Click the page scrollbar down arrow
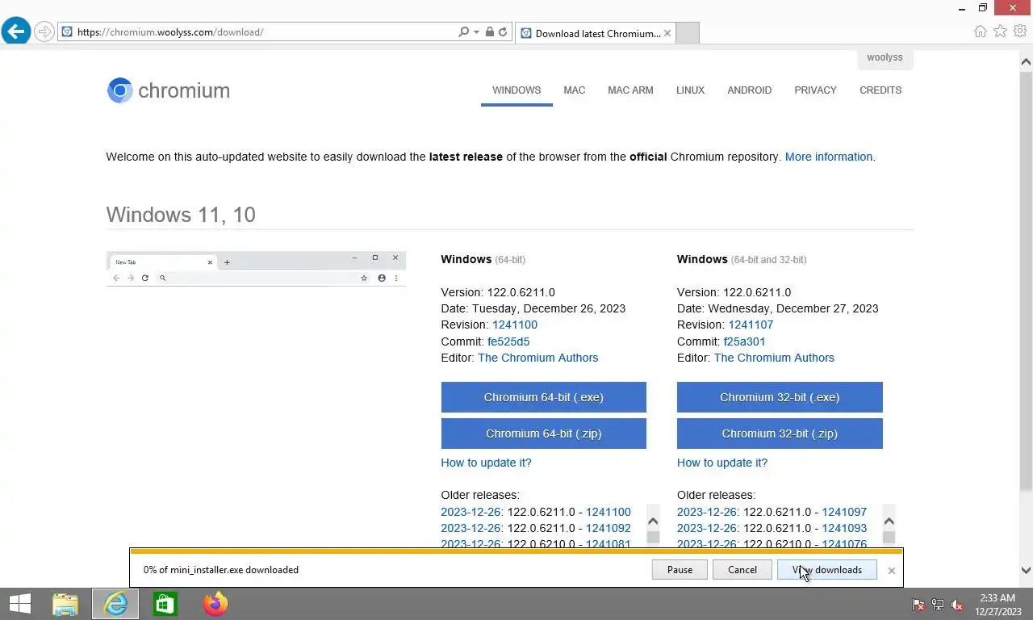This screenshot has width=1033, height=620. click(1027, 570)
